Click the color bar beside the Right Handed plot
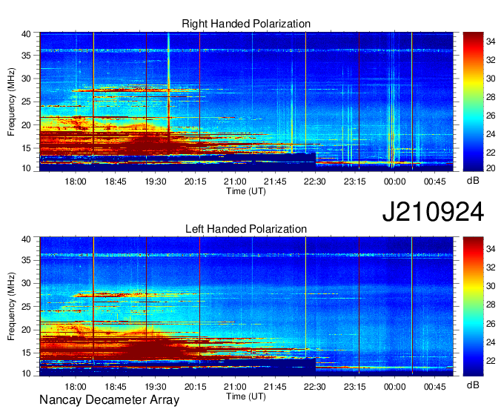 click(x=473, y=102)
